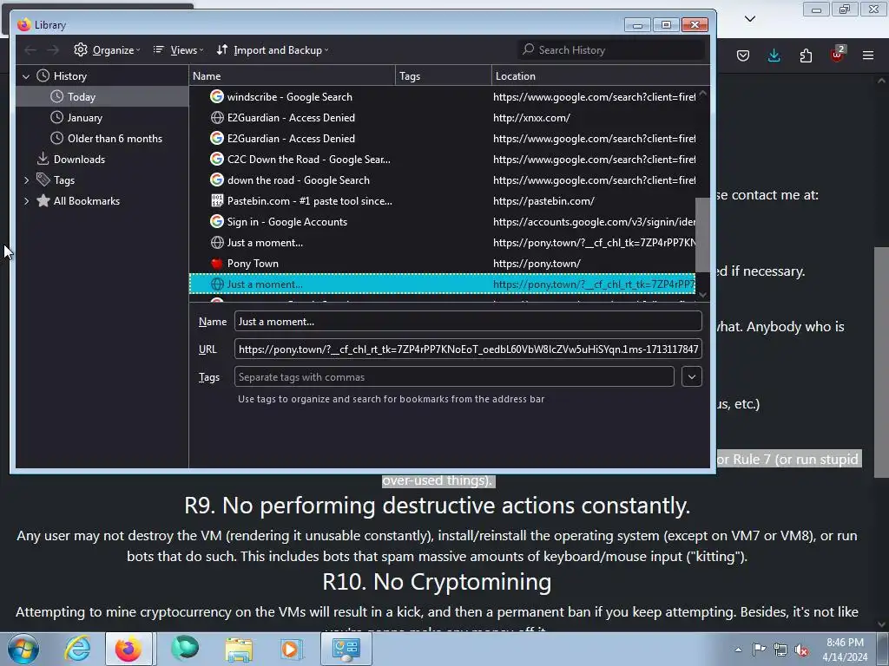Sort by Name column header
This screenshot has height=666, width=889.
click(x=292, y=76)
